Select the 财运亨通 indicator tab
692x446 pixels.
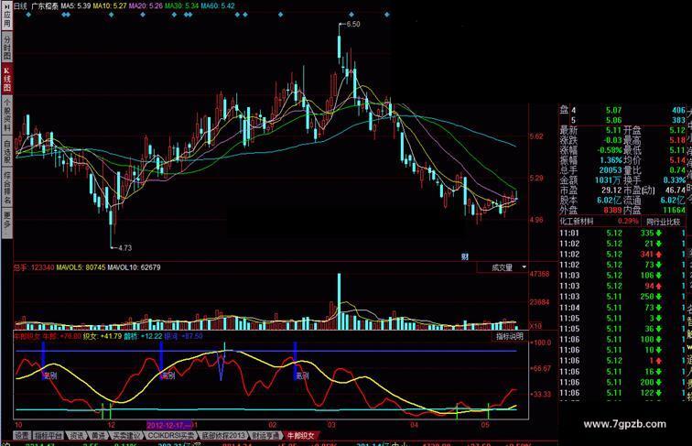click(x=265, y=435)
